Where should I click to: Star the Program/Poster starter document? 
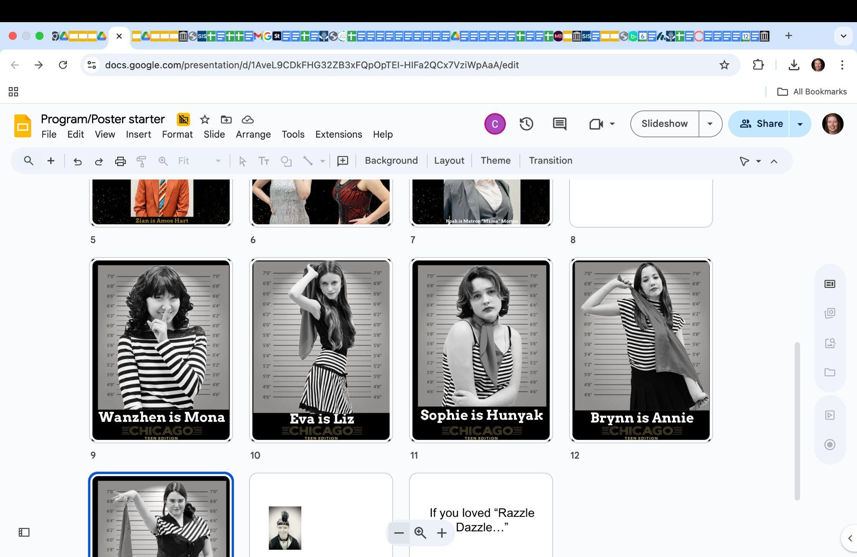tap(205, 120)
